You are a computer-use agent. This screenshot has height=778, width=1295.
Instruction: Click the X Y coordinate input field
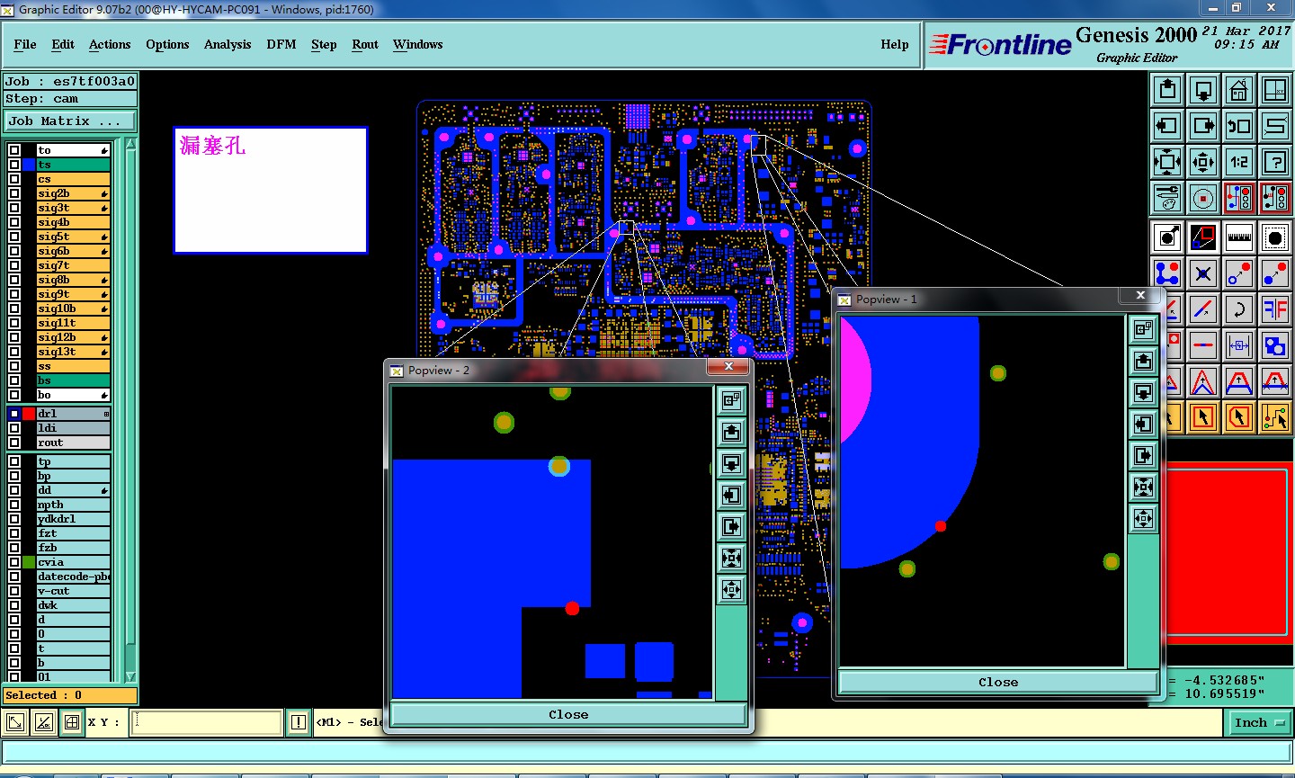pos(206,722)
